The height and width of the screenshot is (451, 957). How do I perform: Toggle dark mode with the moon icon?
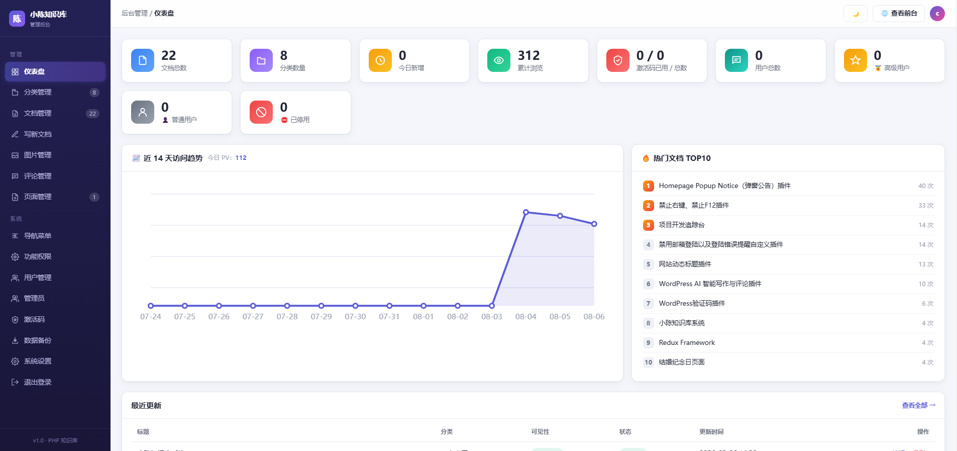856,14
